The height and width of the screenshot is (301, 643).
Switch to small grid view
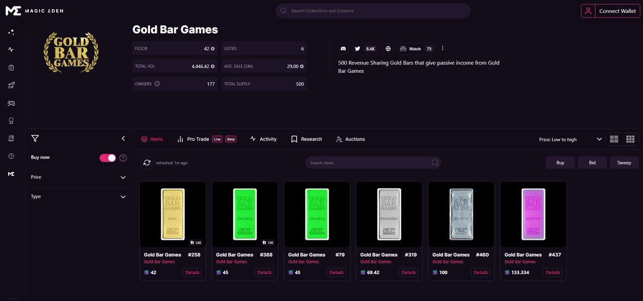630,139
